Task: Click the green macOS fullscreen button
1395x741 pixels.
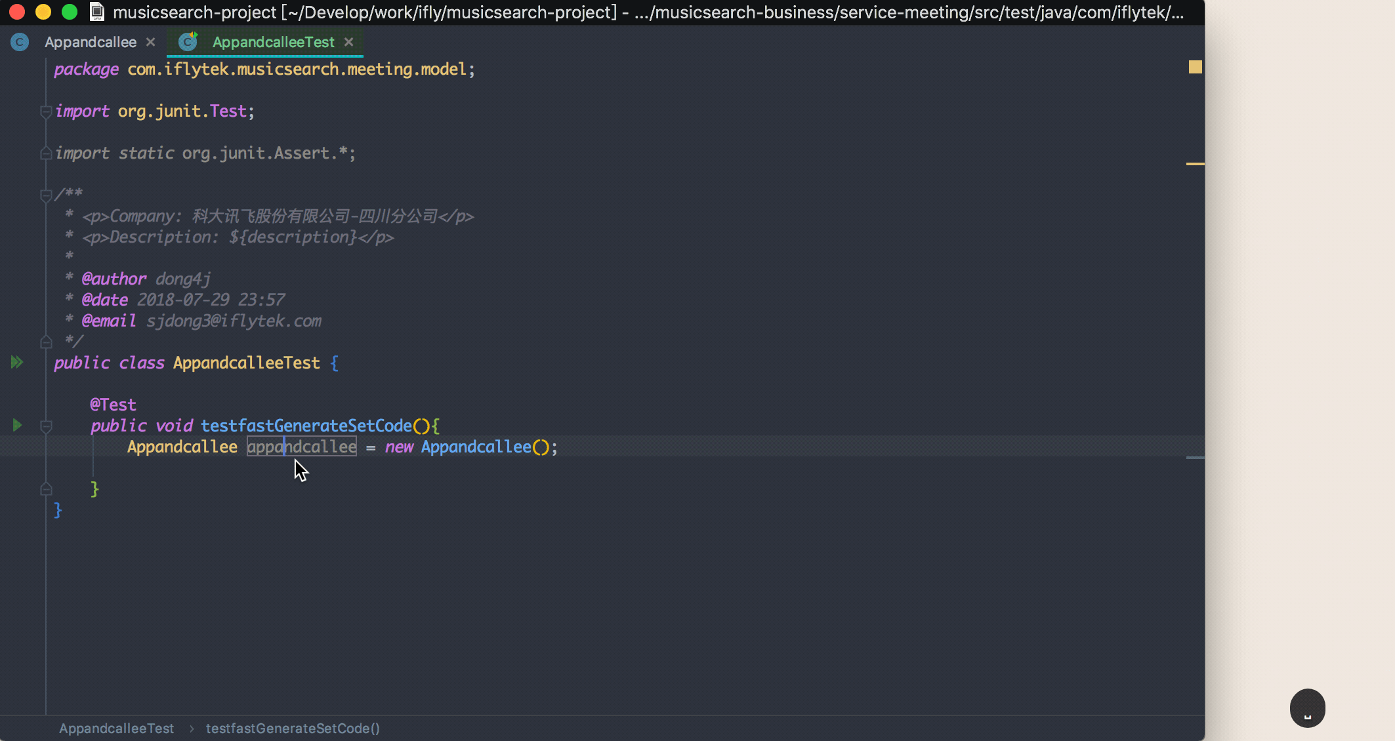Action: pos(70,12)
